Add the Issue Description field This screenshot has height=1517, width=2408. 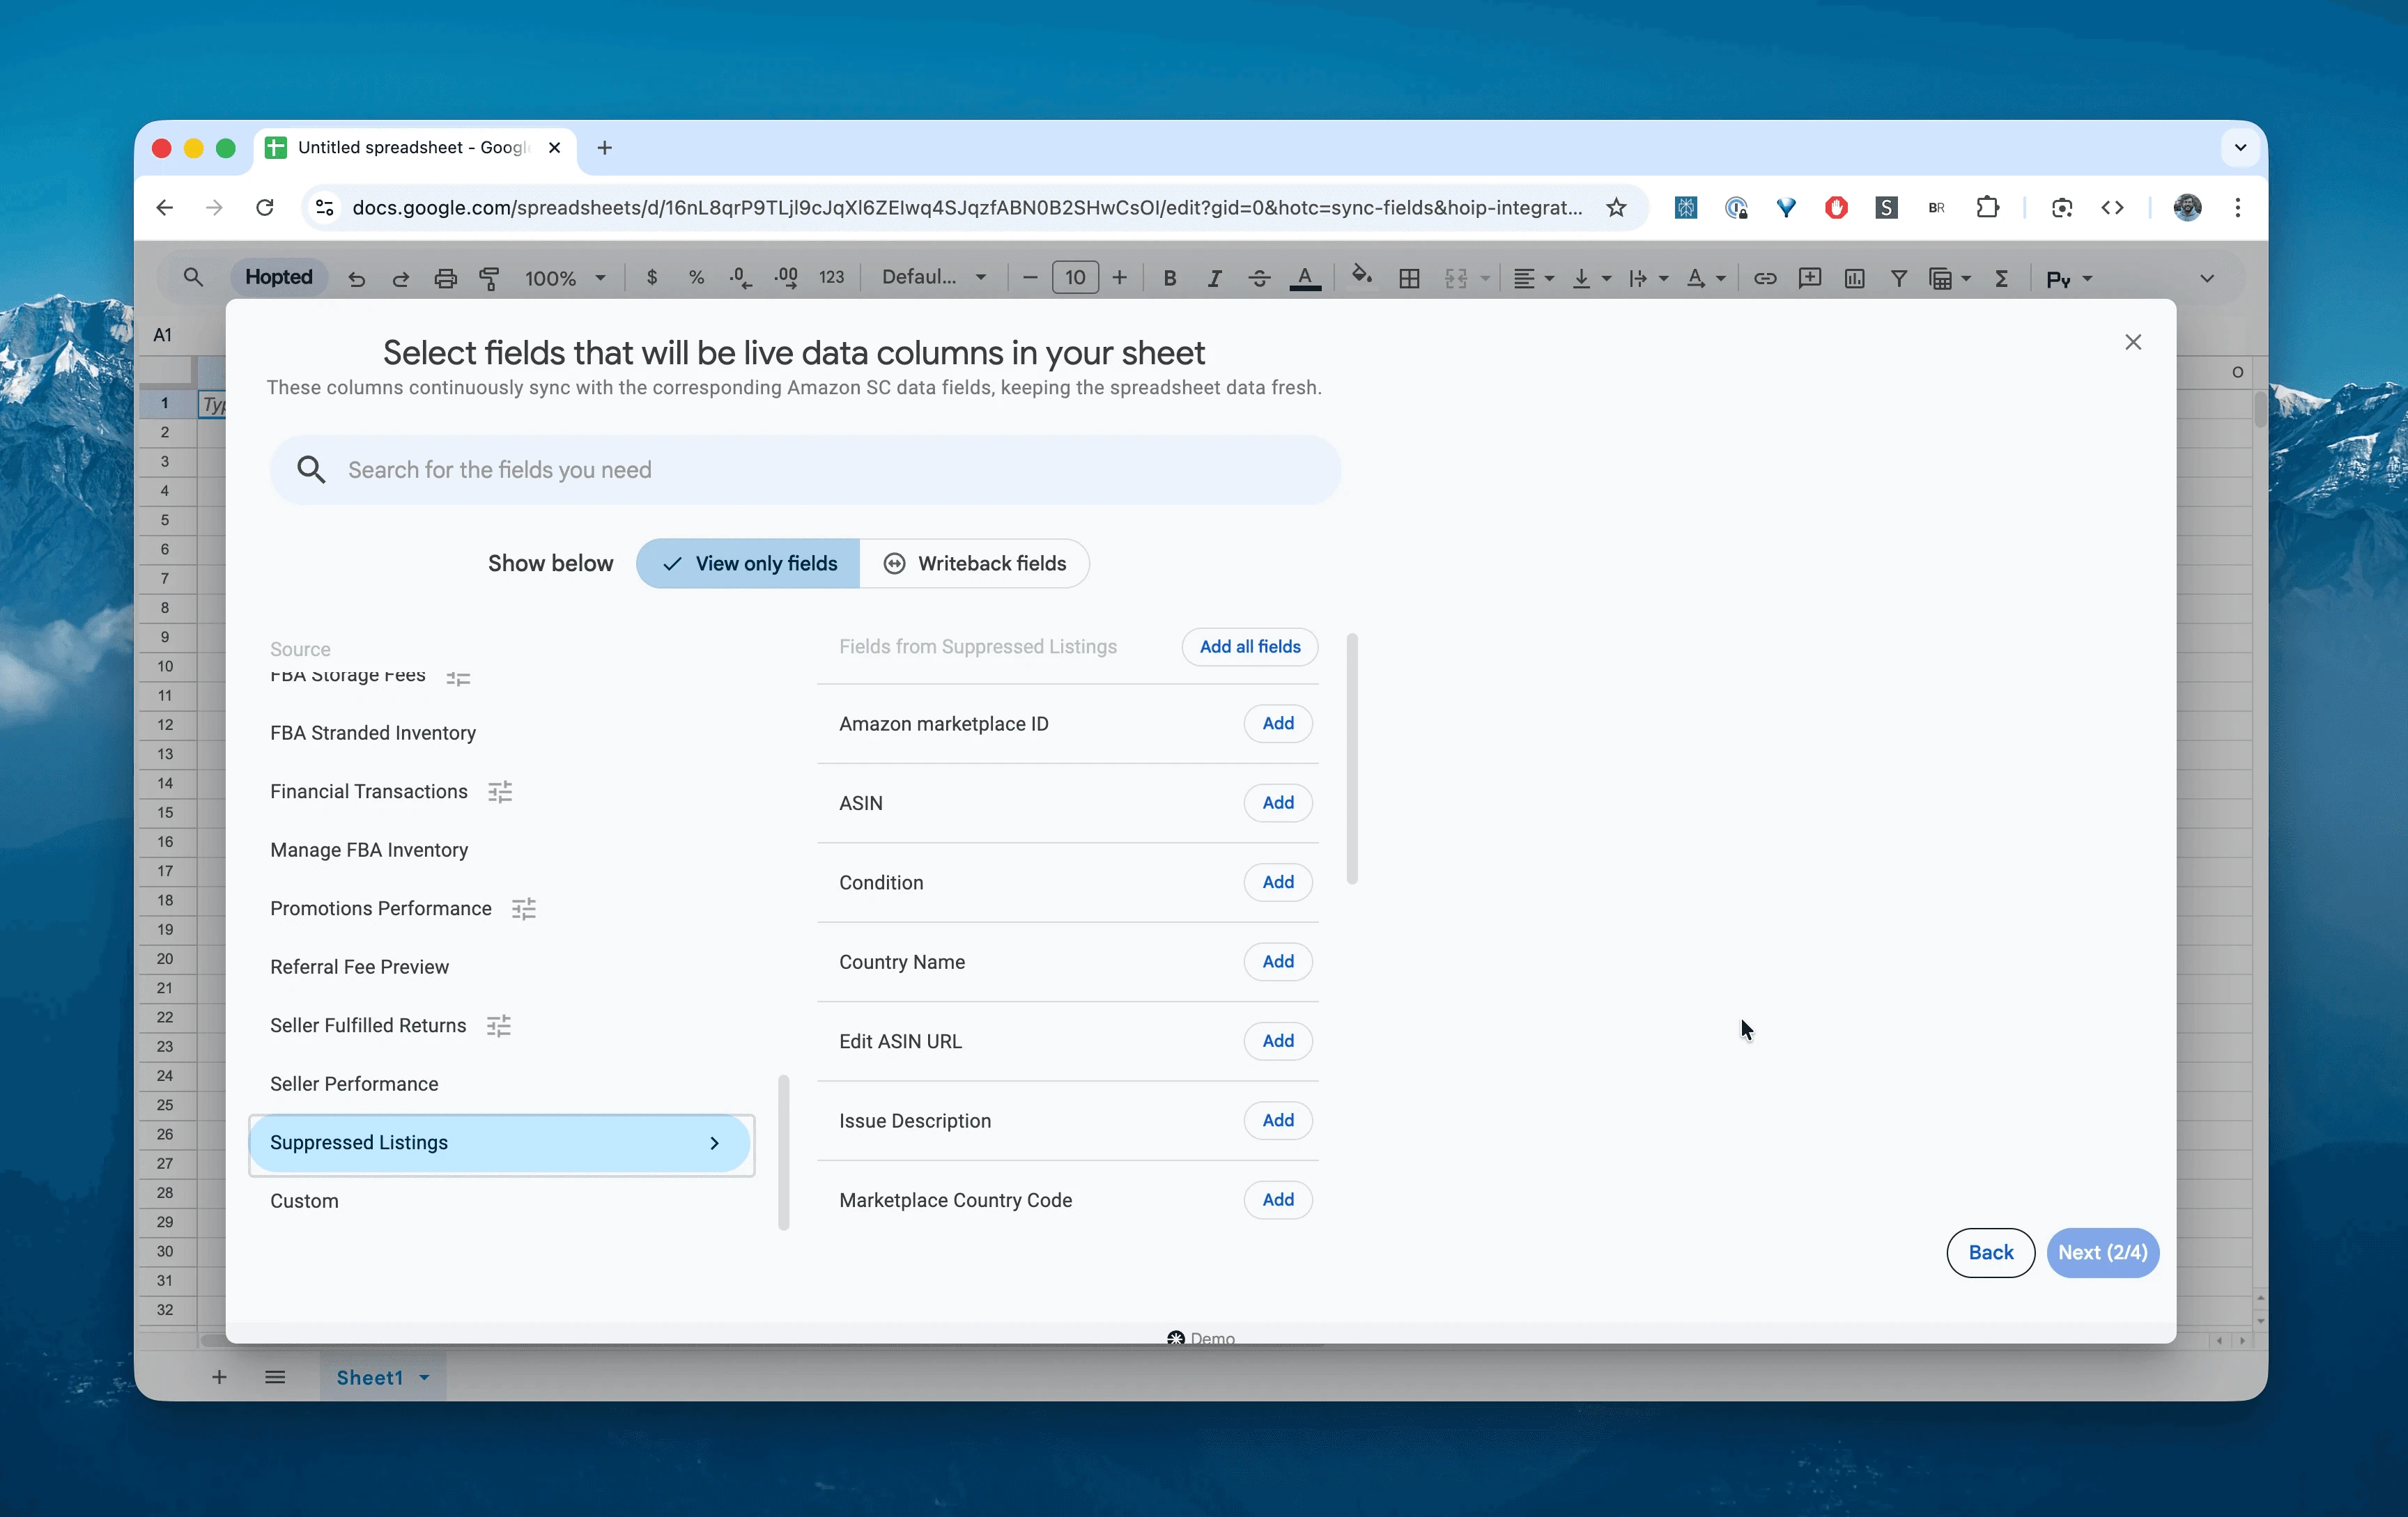pos(1278,1120)
